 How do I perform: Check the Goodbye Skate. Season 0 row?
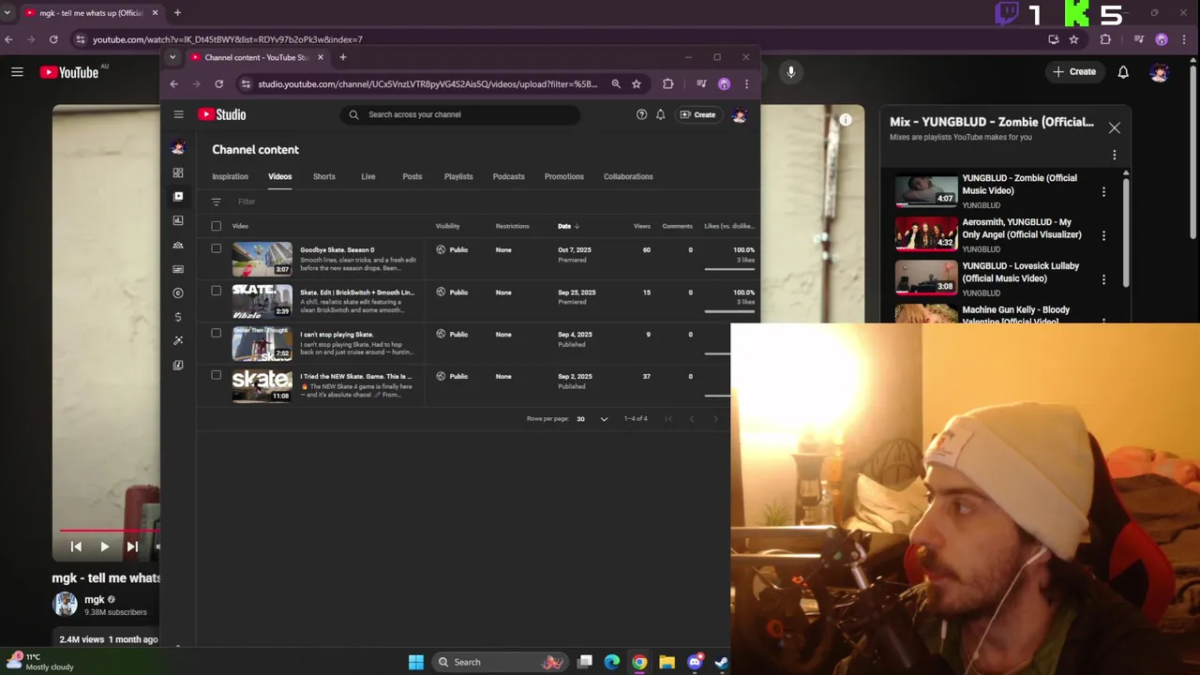[217, 248]
